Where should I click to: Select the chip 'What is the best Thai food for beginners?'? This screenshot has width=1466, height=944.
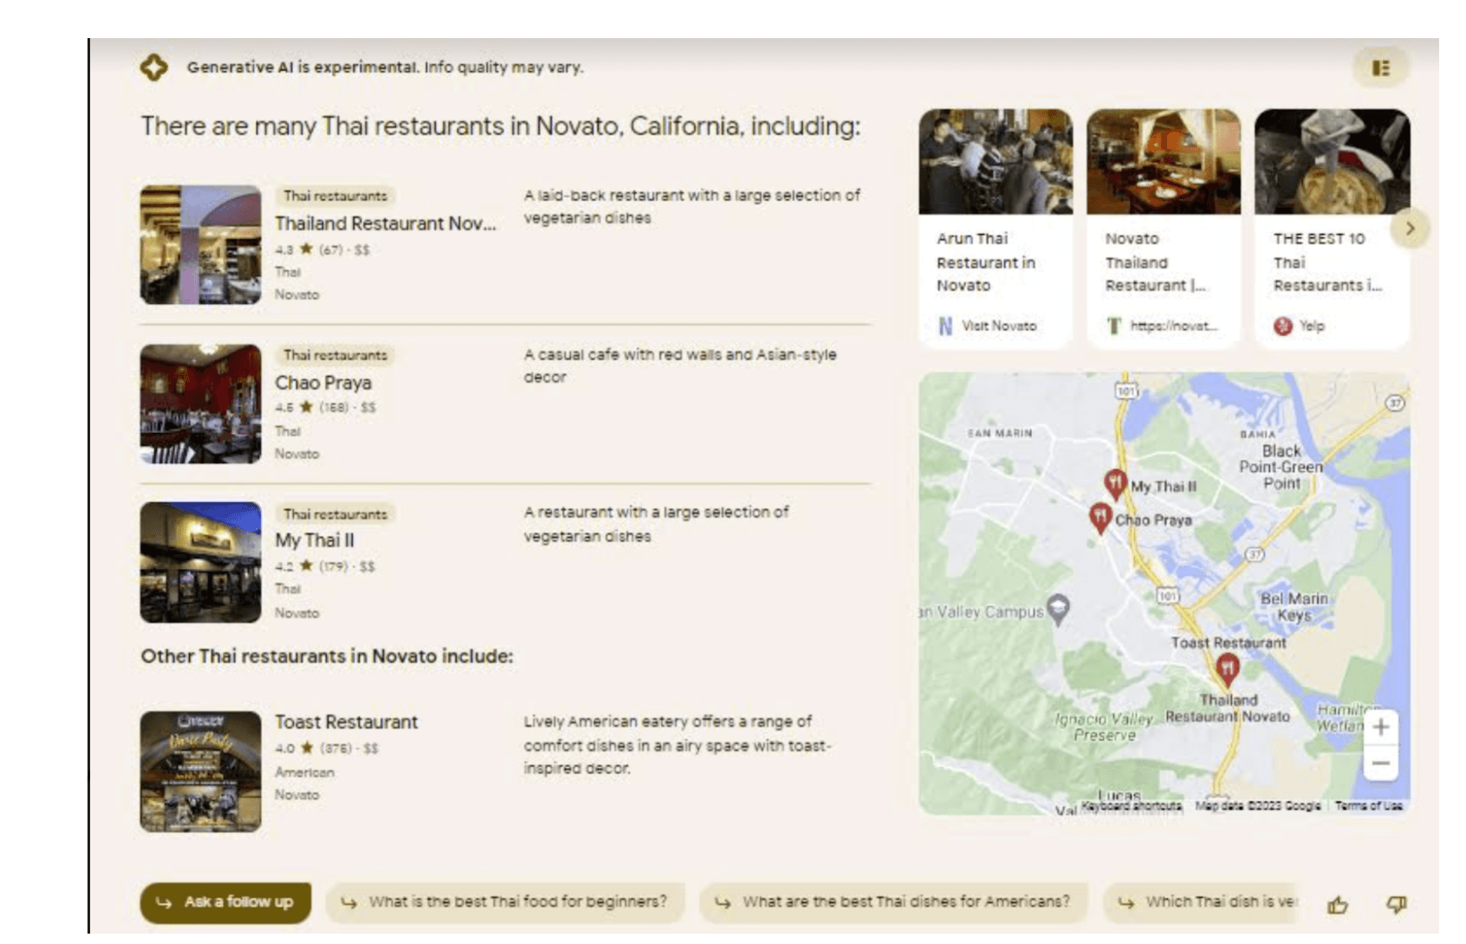(x=504, y=901)
